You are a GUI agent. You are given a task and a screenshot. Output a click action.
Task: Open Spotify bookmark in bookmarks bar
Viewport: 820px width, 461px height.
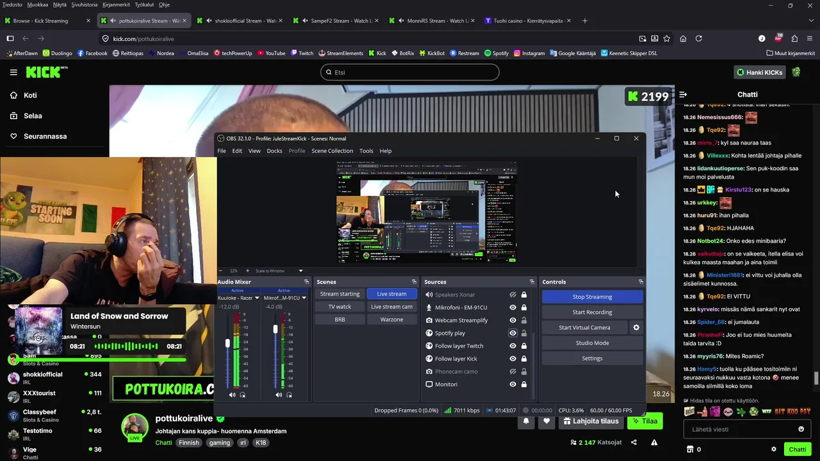click(496, 53)
